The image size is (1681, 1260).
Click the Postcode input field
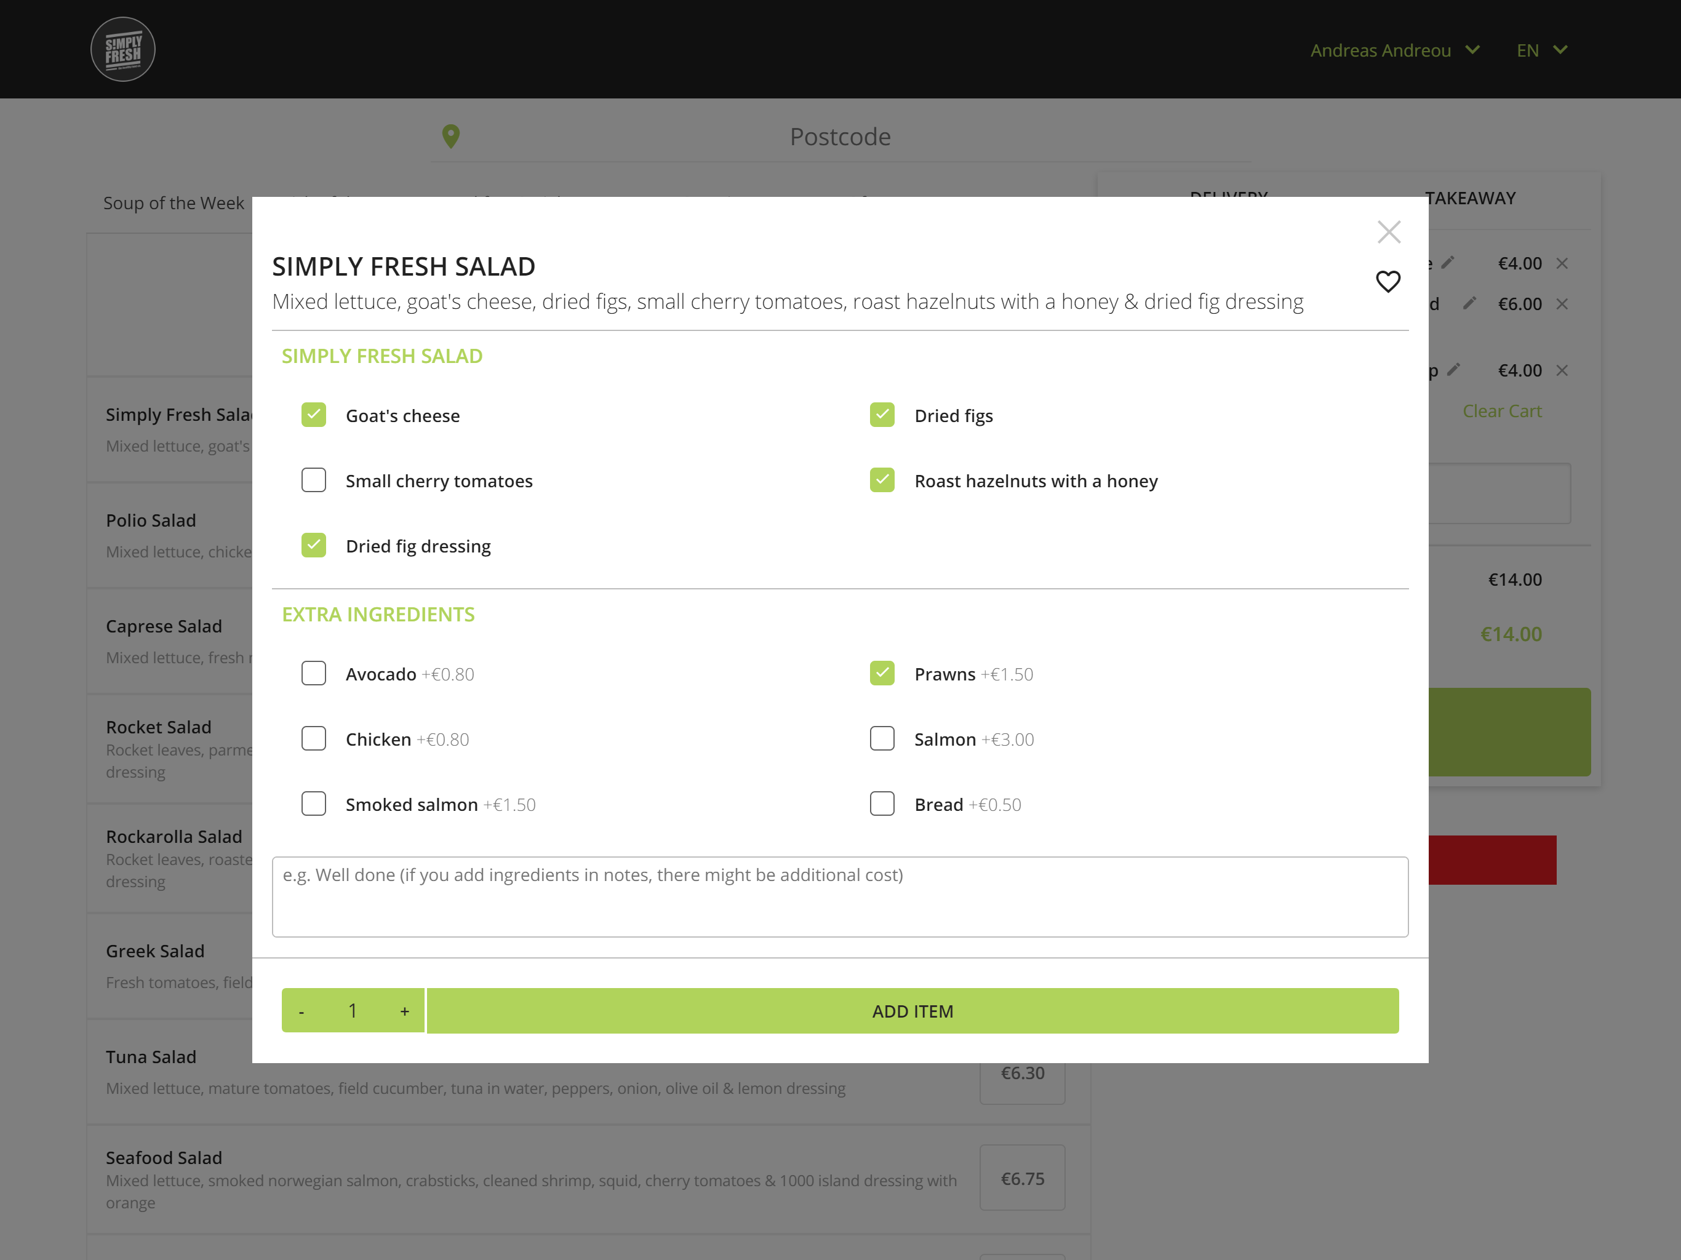[x=840, y=137]
